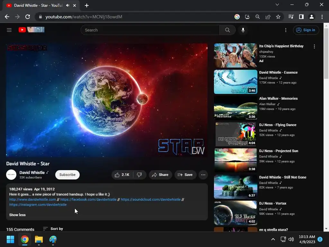Open DJ Ness - Projected Sun title
This screenshot has height=247, width=329.
279,151
